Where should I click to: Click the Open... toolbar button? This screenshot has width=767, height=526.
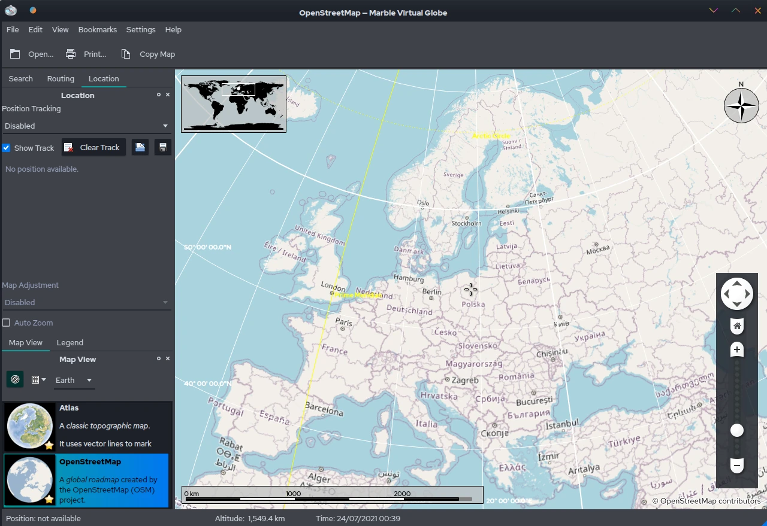click(x=32, y=54)
